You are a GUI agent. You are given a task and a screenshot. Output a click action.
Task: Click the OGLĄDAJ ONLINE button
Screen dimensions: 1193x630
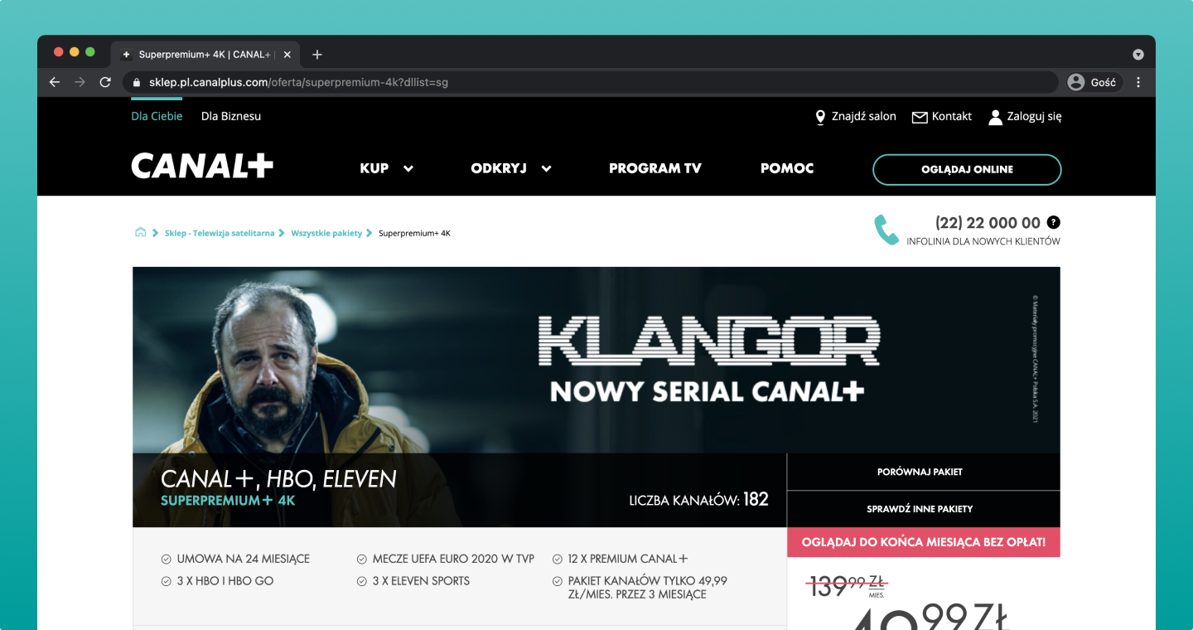967,169
